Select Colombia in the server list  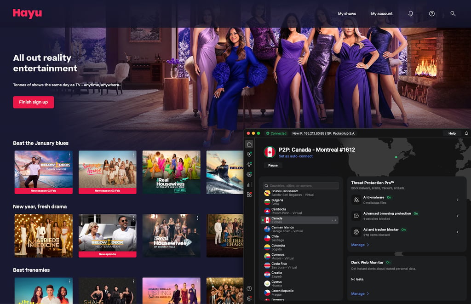[x=300, y=247]
